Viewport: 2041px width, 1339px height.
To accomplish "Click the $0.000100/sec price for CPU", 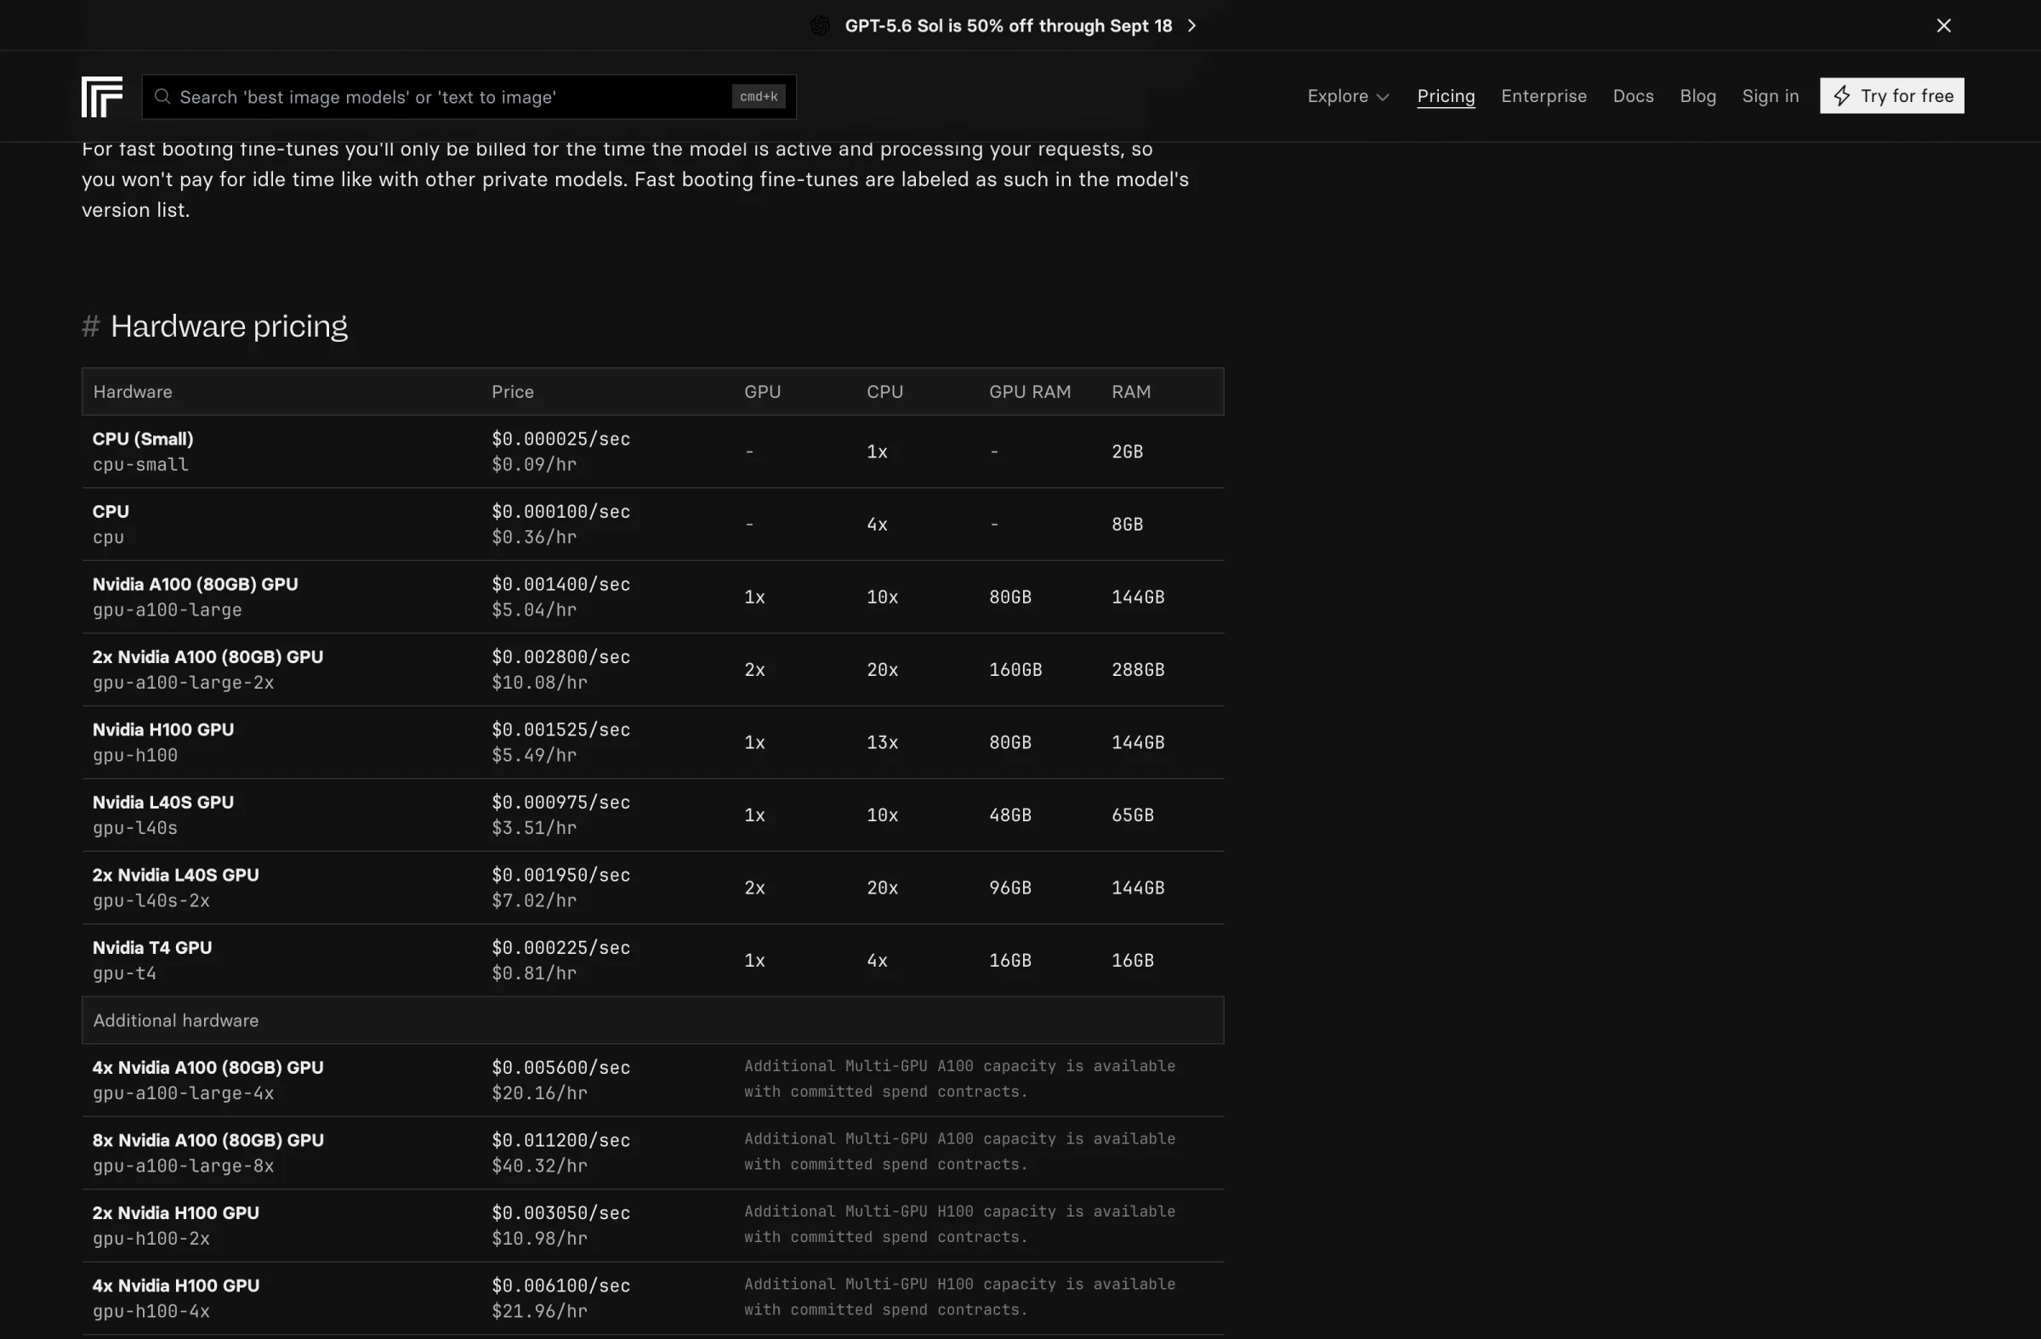I will point(560,512).
